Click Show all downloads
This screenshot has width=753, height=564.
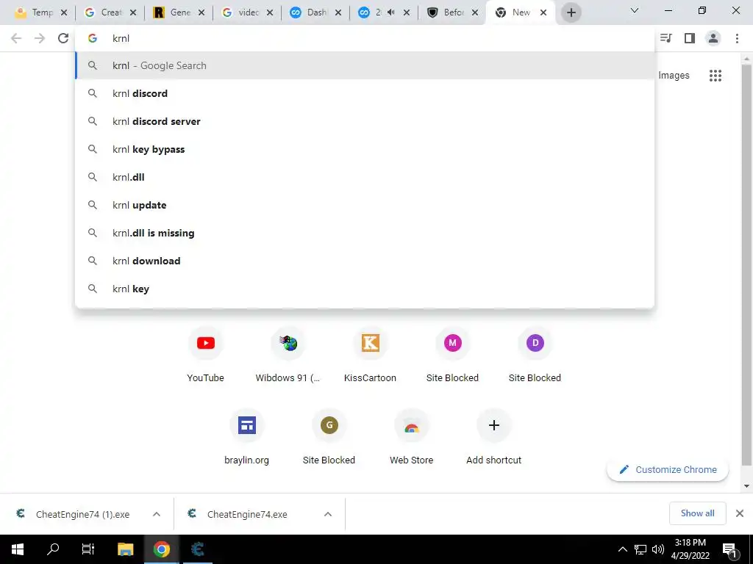click(x=697, y=513)
